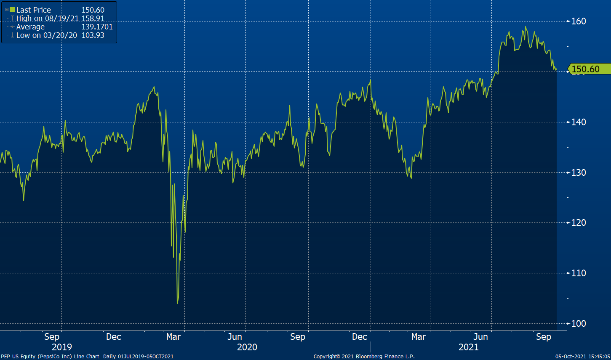Click the legend value 103.93
The image size is (611, 360).
click(x=93, y=35)
